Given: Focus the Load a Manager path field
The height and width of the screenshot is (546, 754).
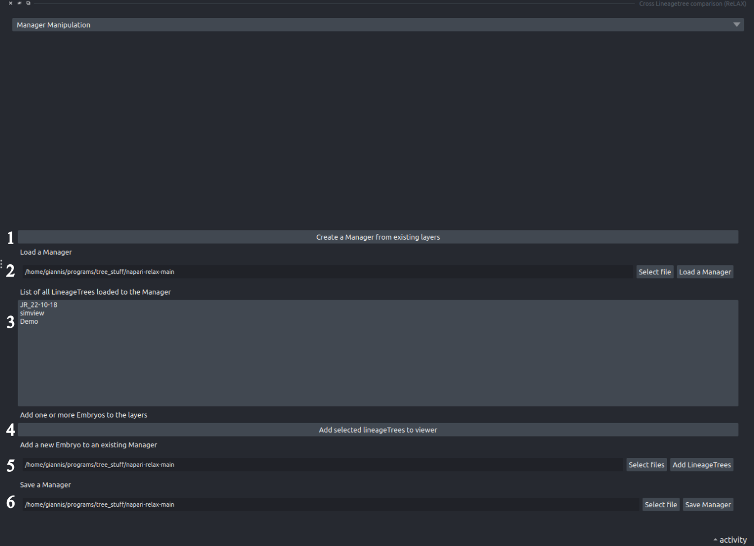Looking at the screenshot, I should 327,272.
